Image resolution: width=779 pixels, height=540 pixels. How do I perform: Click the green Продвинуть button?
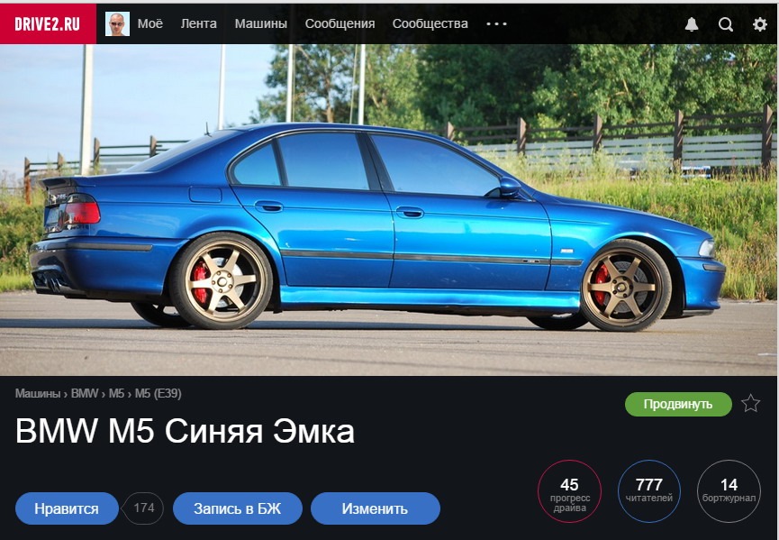pyautogui.click(x=678, y=404)
